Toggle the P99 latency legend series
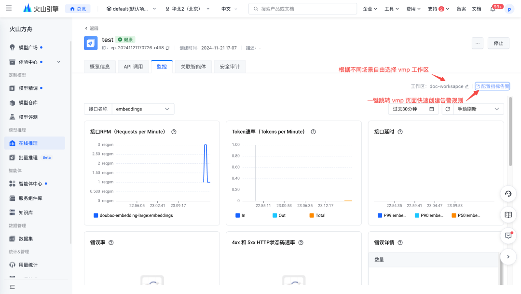 coord(392,215)
